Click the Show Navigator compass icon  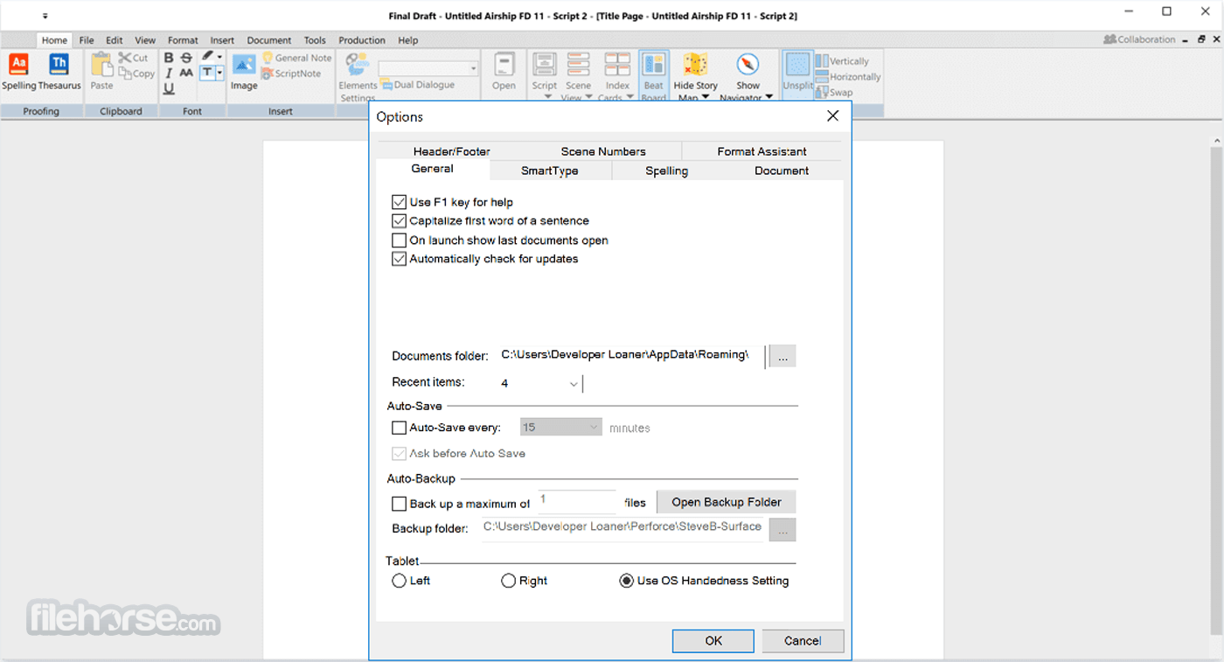tap(748, 66)
